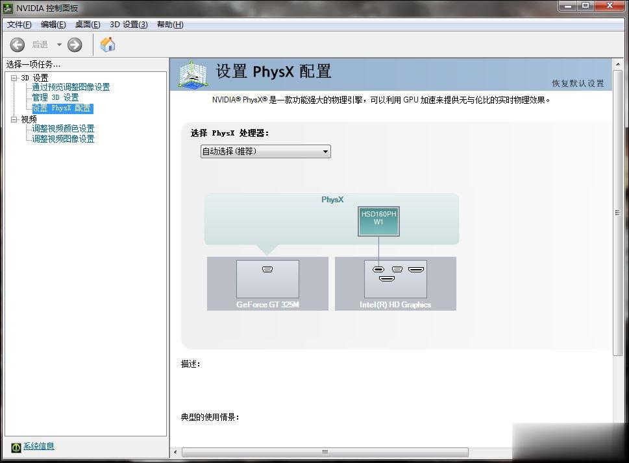Image resolution: width=629 pixels, height=463 pixels.
Task: Open the 编辑(E) menu
Action: click(x=53, y=25)
